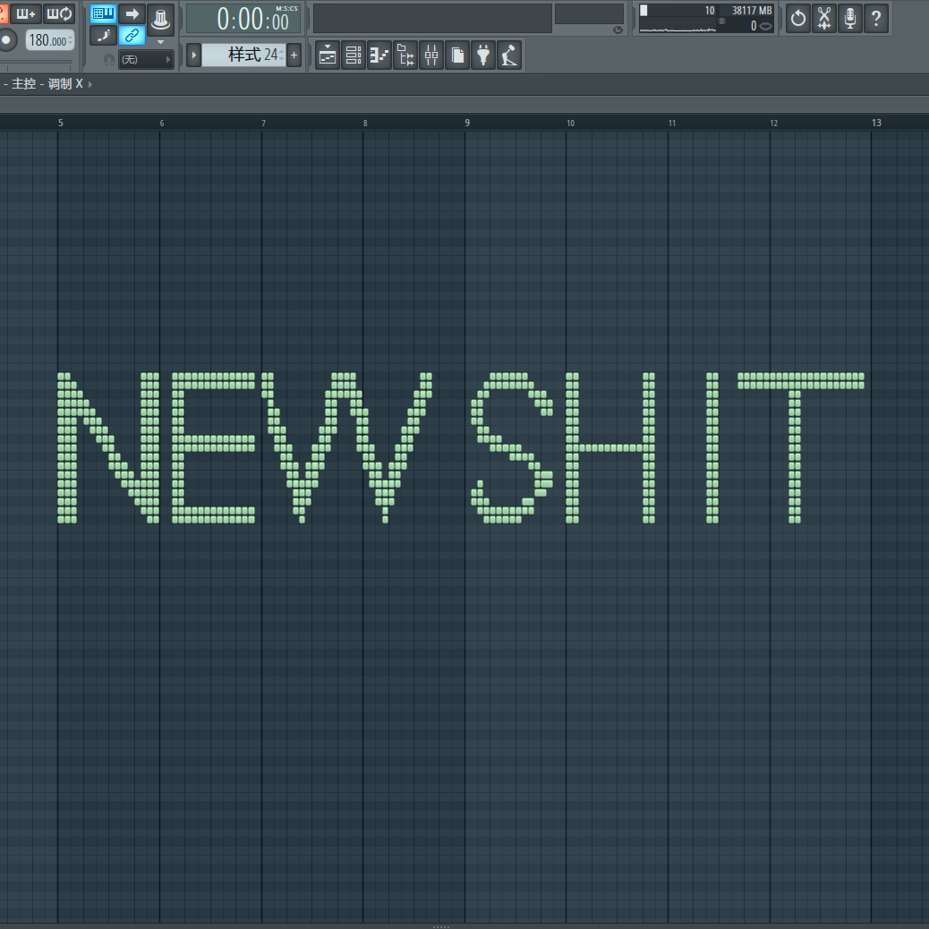Image resolution: width=929 pixels, height=929 pixels.
Task: Click the question mark help button
Action: click(876, 18)
